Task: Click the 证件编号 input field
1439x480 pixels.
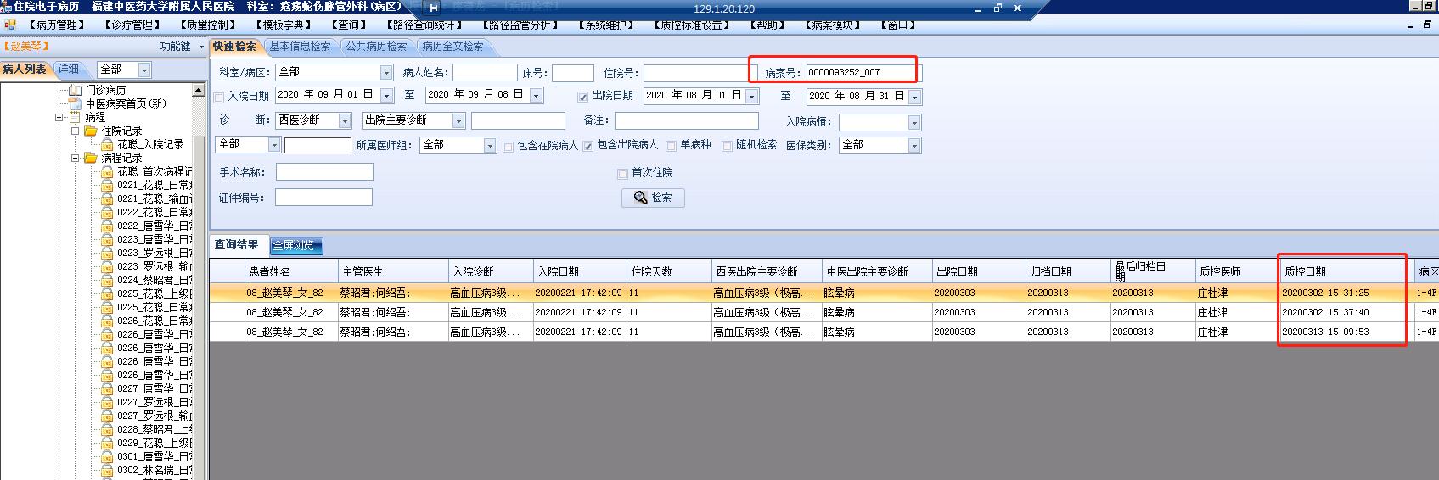Action: tap(323, 198)
